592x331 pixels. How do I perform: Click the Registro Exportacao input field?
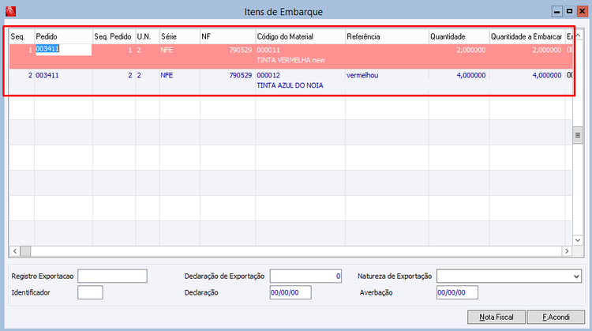pyautogui.click(x=112, y=276)
